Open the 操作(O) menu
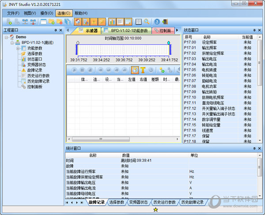Viewport: 265px width, 215px height. [x=47, y=13]
